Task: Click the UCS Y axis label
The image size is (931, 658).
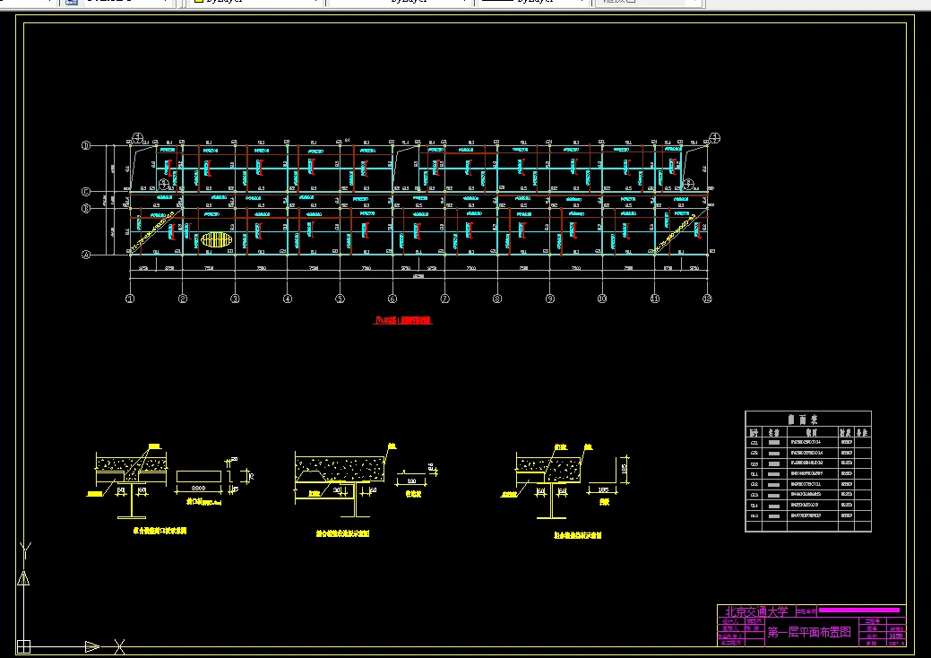Action: click(25, 550)
